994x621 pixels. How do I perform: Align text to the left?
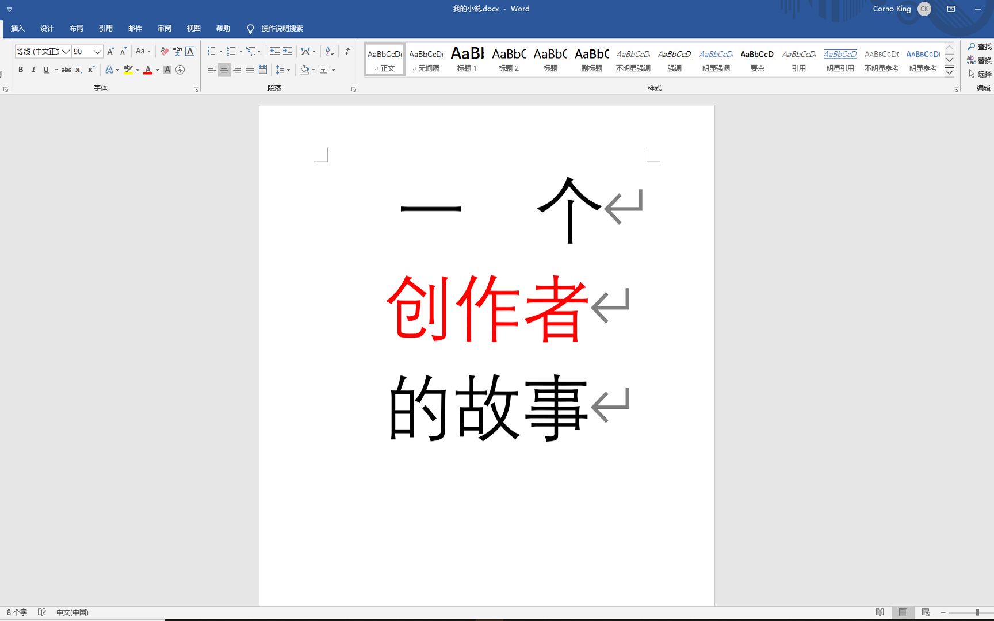click(x=212, y=70)
